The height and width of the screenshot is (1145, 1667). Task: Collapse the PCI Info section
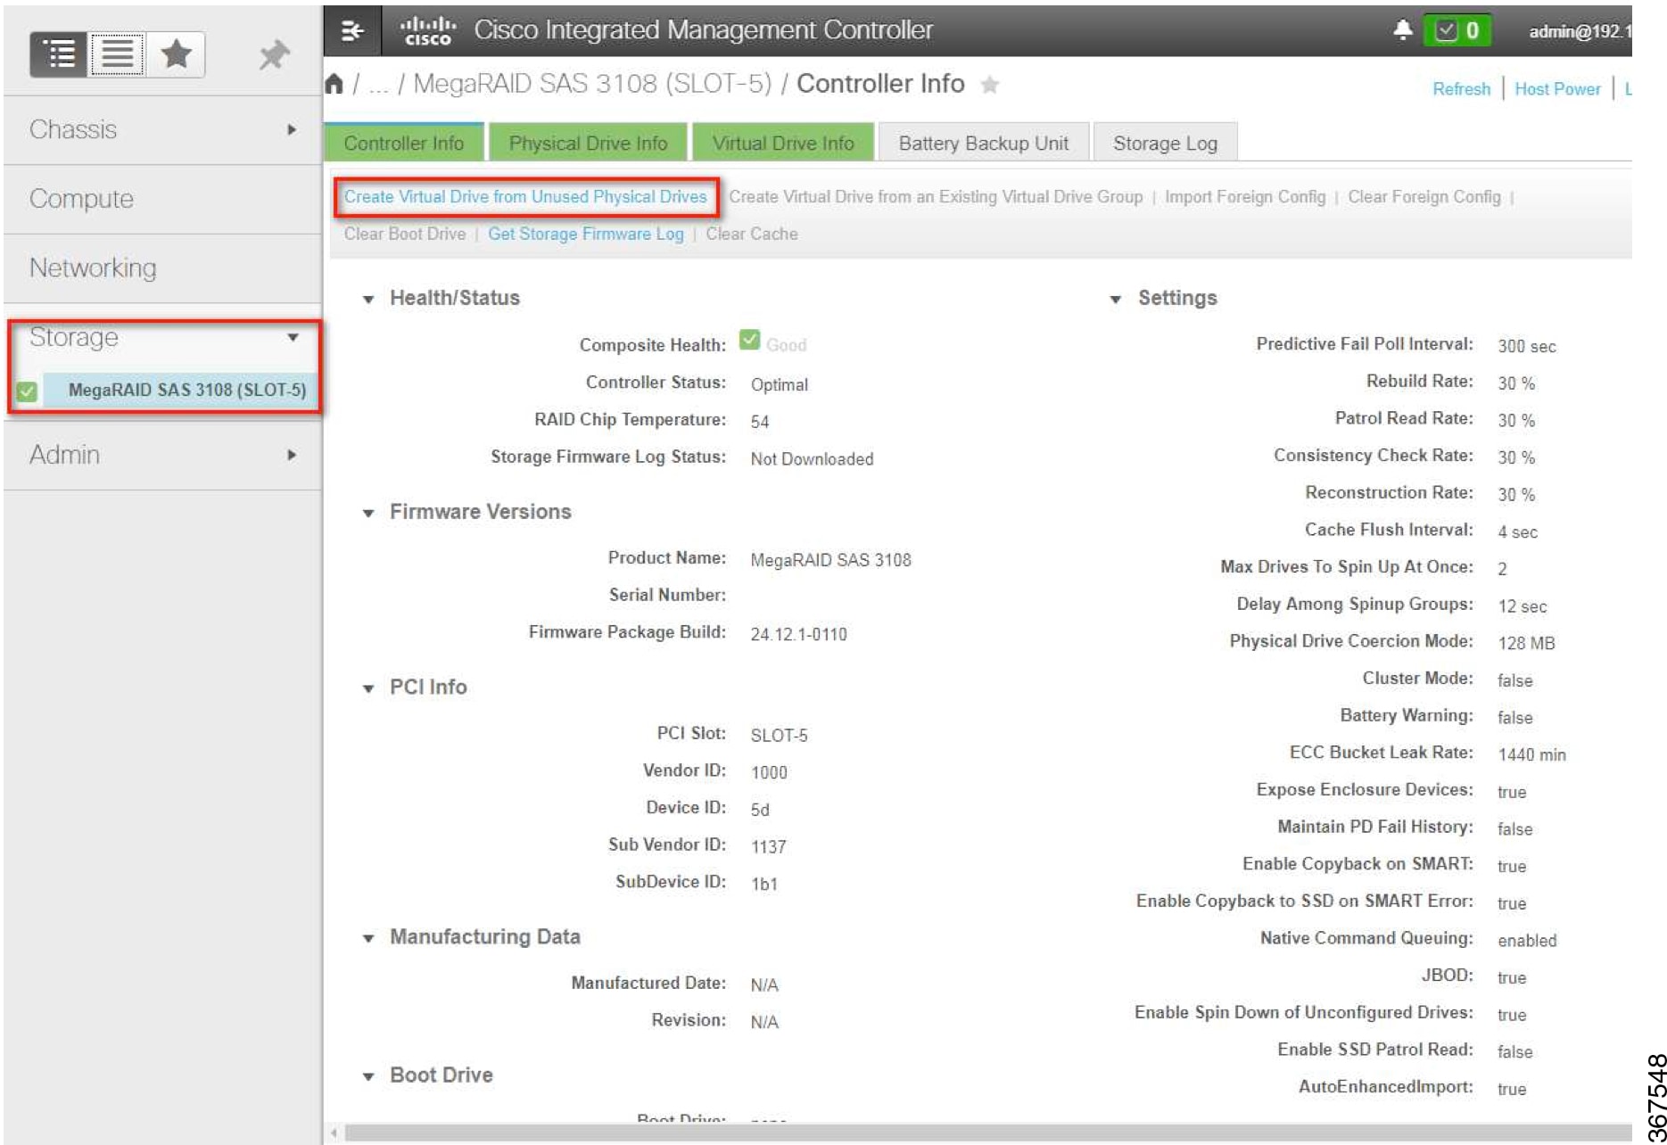point(368,688)
